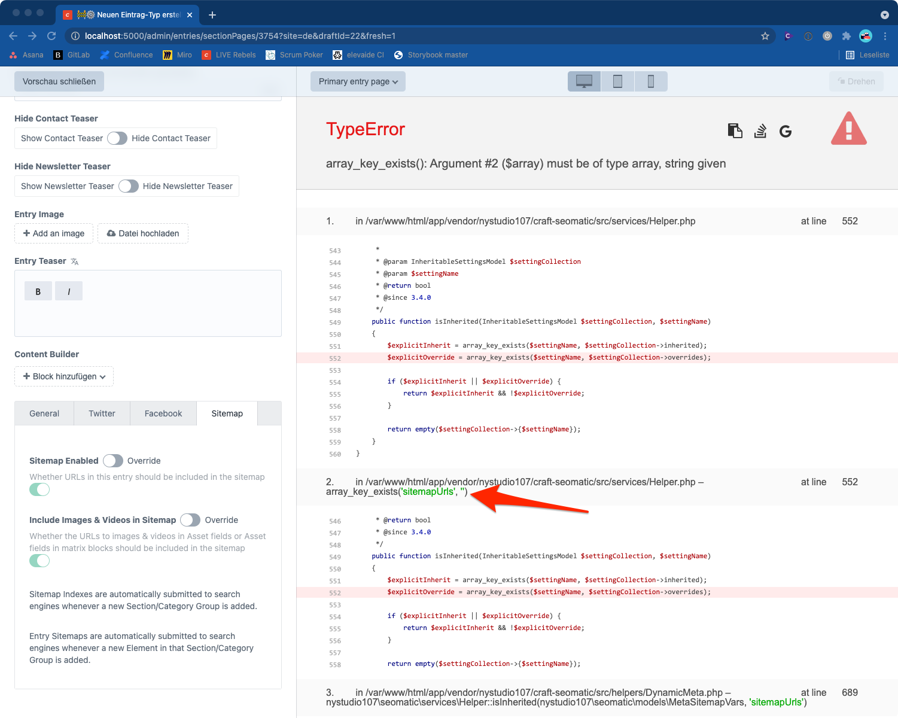898x718 pixels.
Task: Click inside the browser address bar
Action: 239,35
